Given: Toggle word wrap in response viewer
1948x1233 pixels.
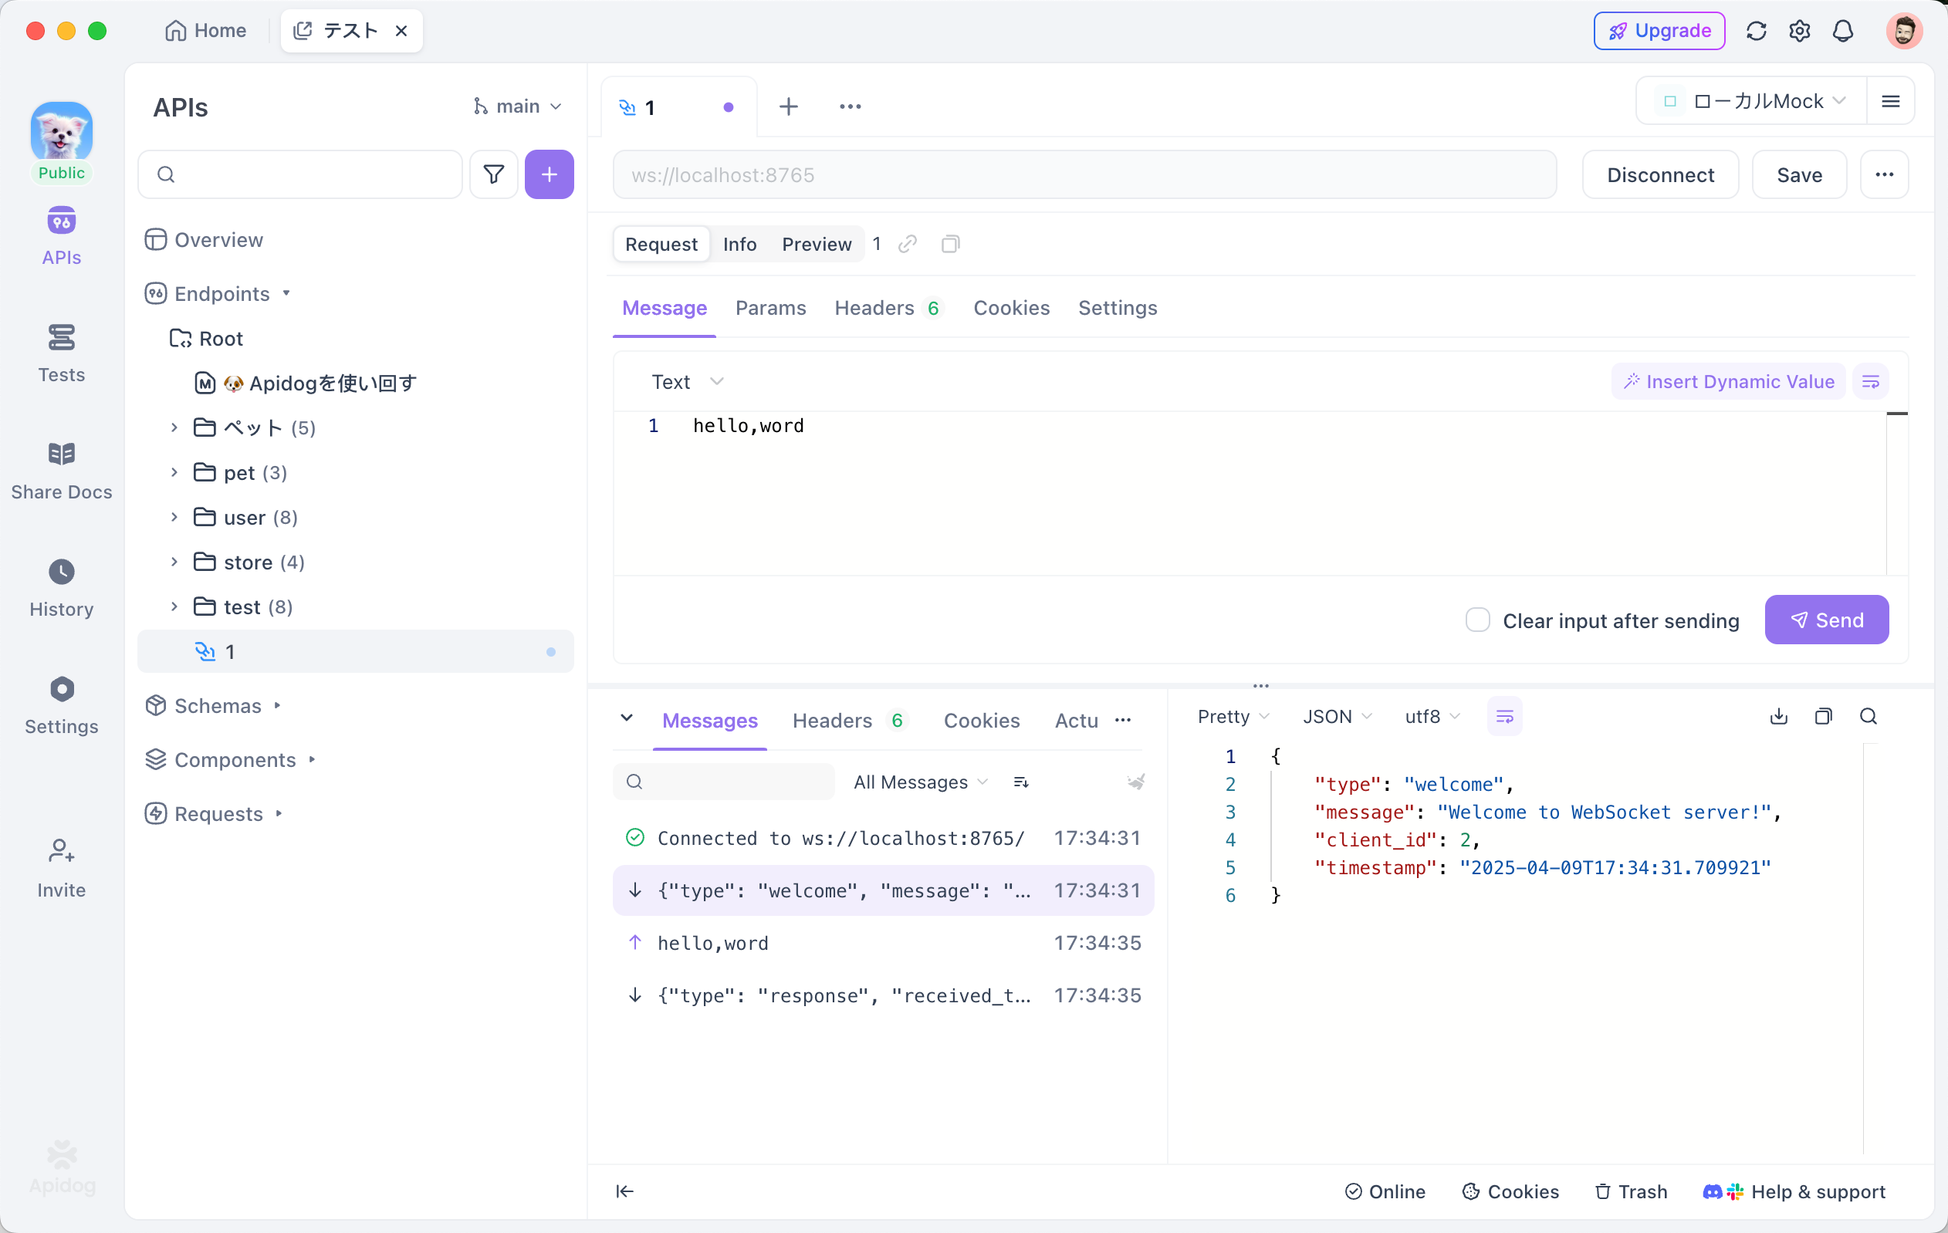Looking at the screenshot, I should (x=1504, y=716).
